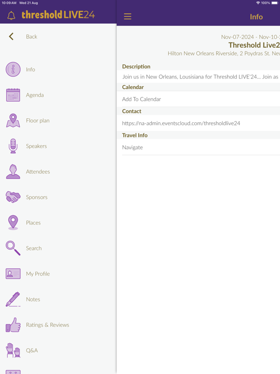Screen dimensions: 280x374
Task: Choose Floor plan menu label
Action: (x=37, y=120)
